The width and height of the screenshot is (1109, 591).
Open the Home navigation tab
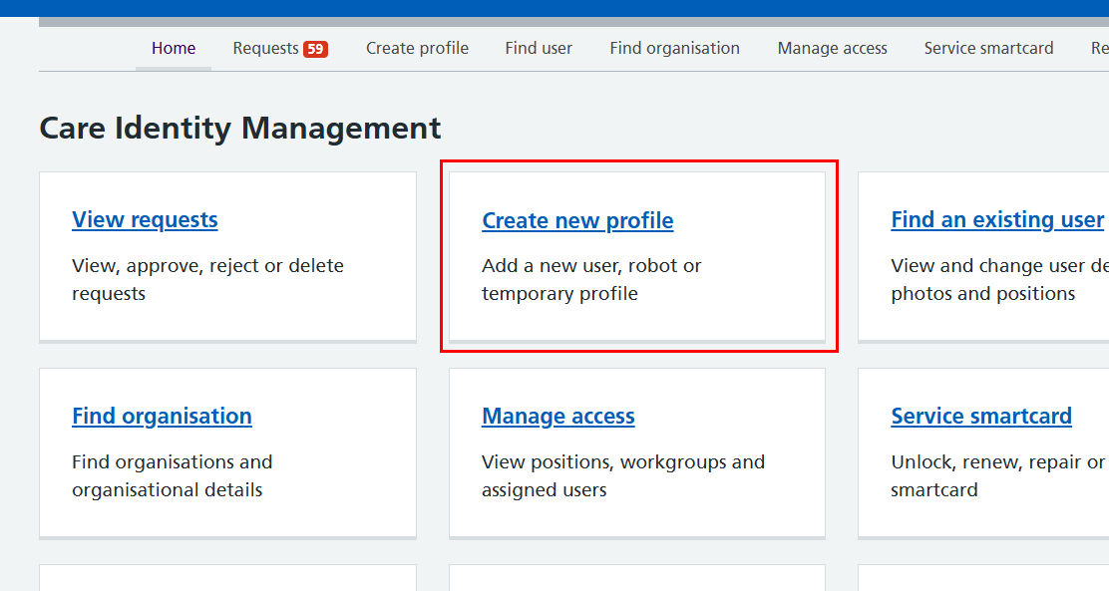pyautogui.click(x=174, y=48)
